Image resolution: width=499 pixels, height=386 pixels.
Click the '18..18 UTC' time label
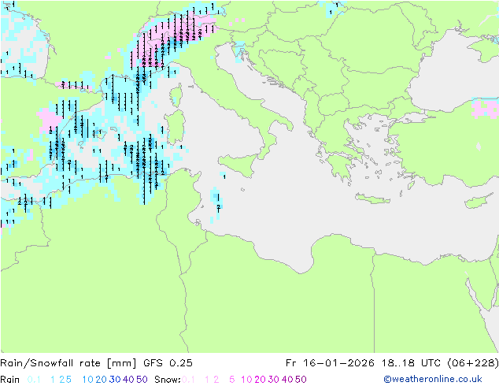click(x=409, y=363)
